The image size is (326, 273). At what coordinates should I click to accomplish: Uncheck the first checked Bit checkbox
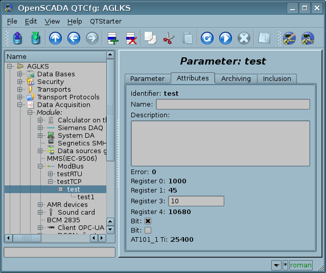[x=148, y=220]
